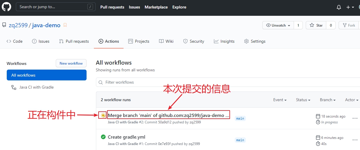
Task: Open the Issues repository tab
Action: (40, 41)
